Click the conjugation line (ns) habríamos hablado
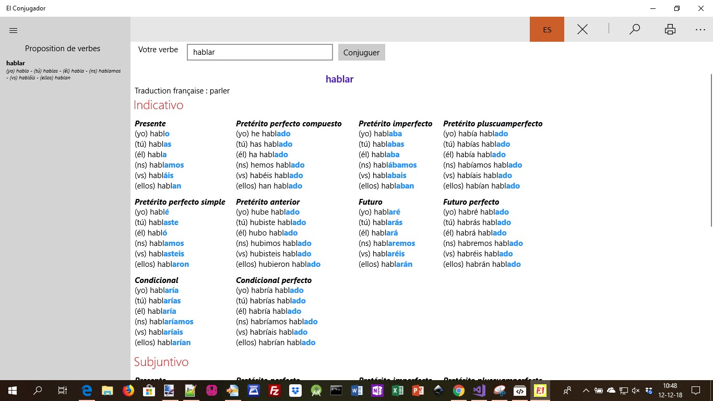 pyautogui.click(x=277, y=322)
